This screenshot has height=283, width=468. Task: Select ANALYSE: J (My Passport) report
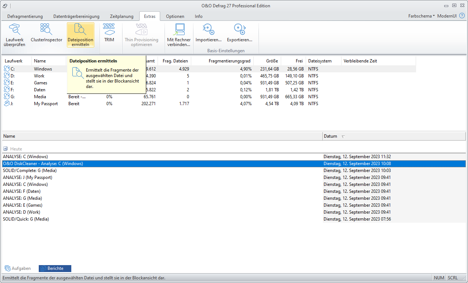click(x=234, y=177)
